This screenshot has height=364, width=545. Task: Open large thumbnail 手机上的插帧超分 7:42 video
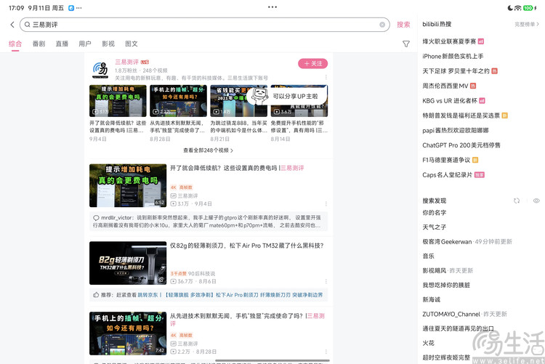128,333
